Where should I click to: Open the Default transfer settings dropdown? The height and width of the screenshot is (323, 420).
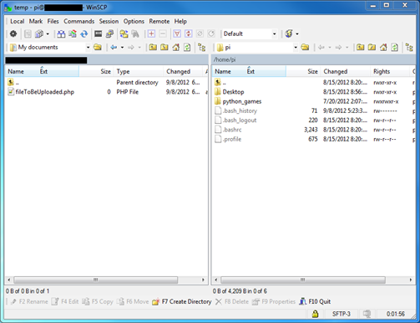pos(274,33)
